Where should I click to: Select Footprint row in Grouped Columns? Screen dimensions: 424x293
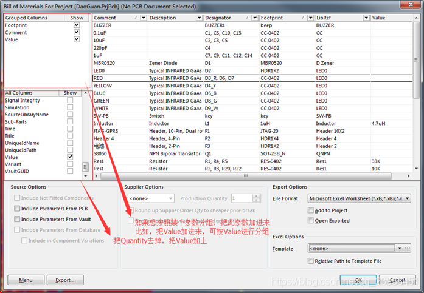click(x=46, y=25)
